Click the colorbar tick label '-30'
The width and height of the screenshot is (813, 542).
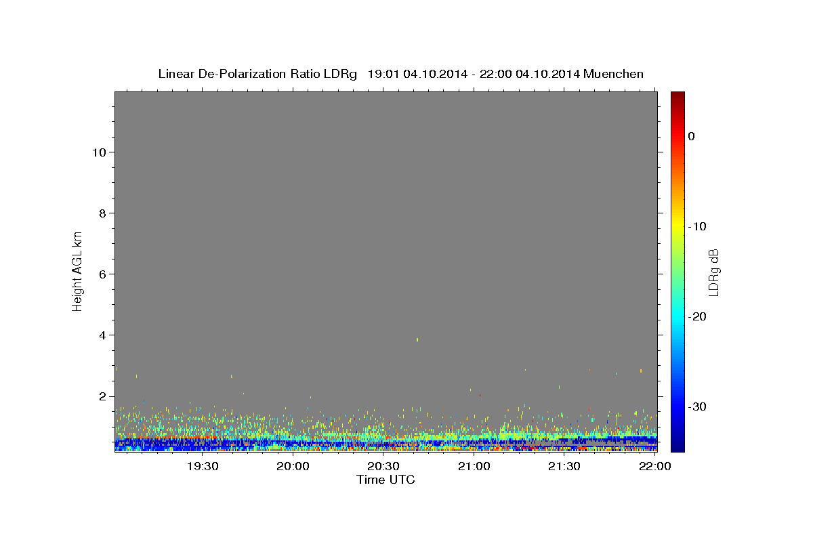coord(697,406)
